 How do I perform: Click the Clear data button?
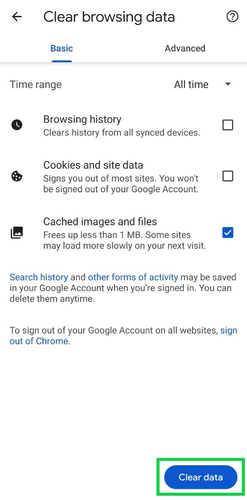(201, 477)
